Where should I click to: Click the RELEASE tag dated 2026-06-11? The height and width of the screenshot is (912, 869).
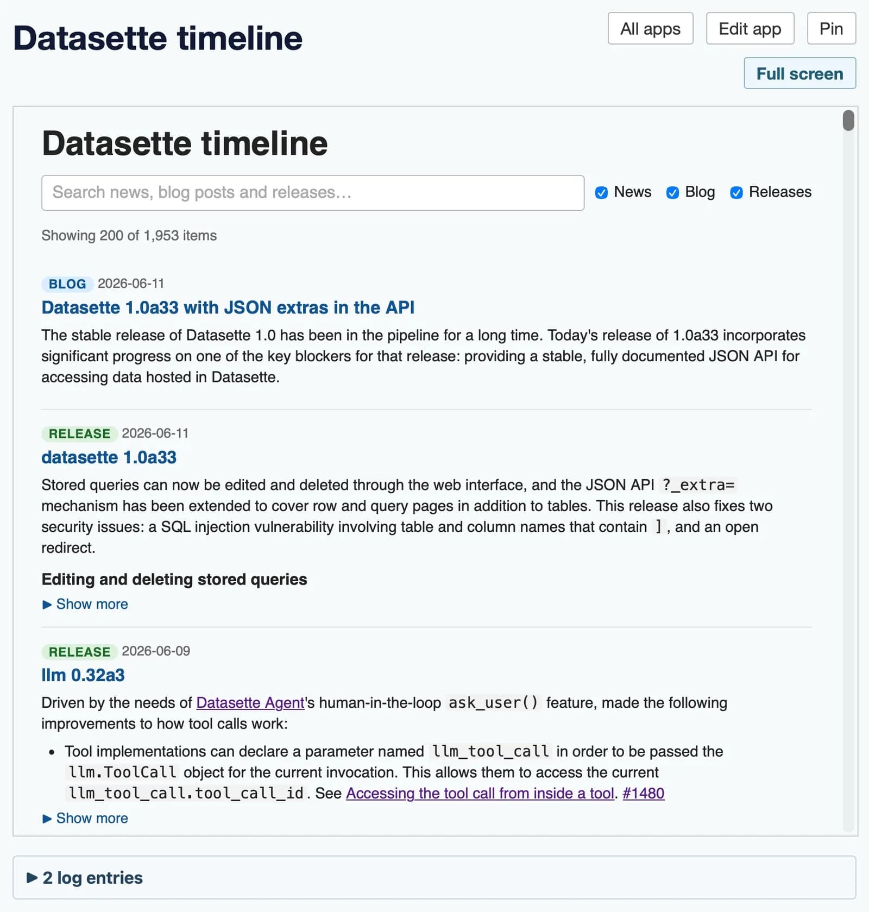79,433
